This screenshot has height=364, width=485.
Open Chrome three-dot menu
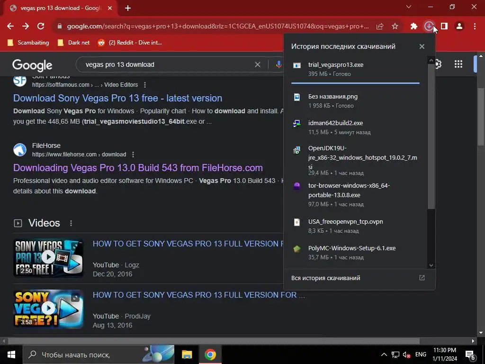(475, 27)
